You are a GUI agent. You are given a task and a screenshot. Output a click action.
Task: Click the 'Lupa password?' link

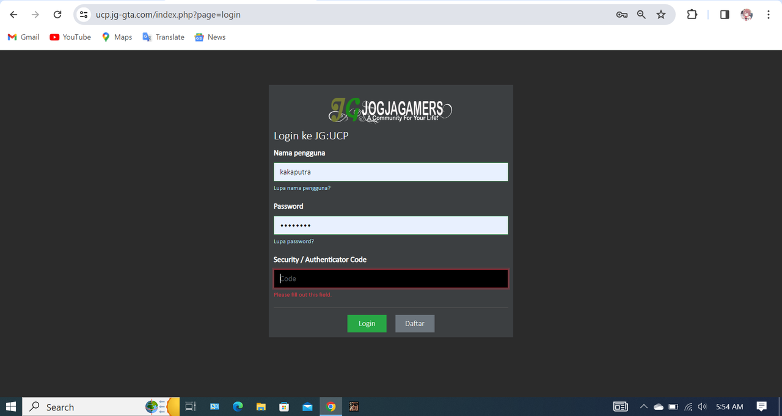[x=294, y=241]
